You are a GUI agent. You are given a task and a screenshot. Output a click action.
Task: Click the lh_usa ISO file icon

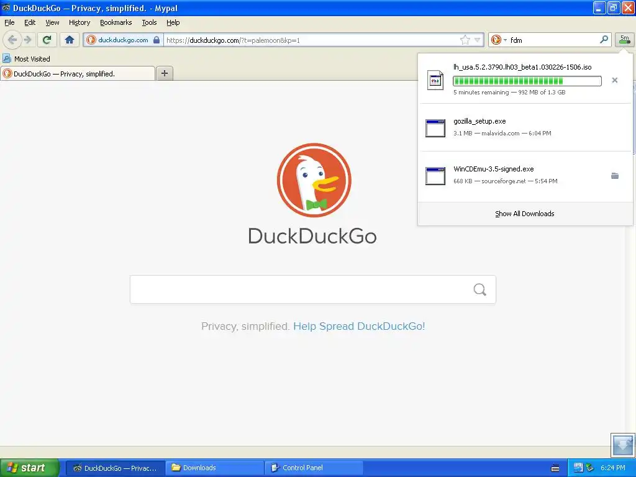[435, 80]
